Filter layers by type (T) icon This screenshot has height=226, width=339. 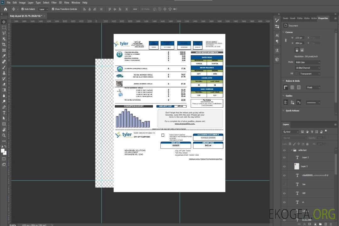[312, 132]
